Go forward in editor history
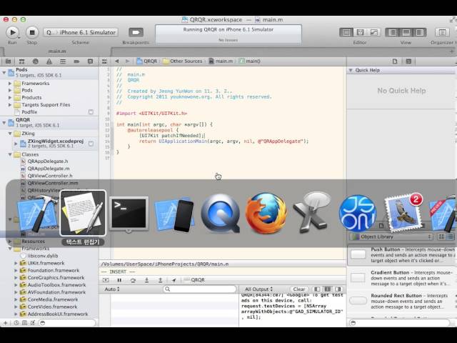Screen dimensions: 457x343 (127, 61)
